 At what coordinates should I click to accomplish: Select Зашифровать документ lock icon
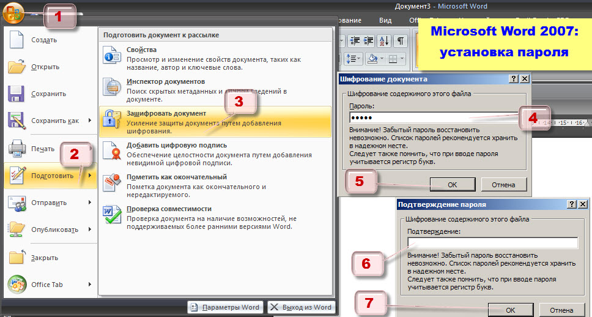pyautogui.click(x=112, y=119)
